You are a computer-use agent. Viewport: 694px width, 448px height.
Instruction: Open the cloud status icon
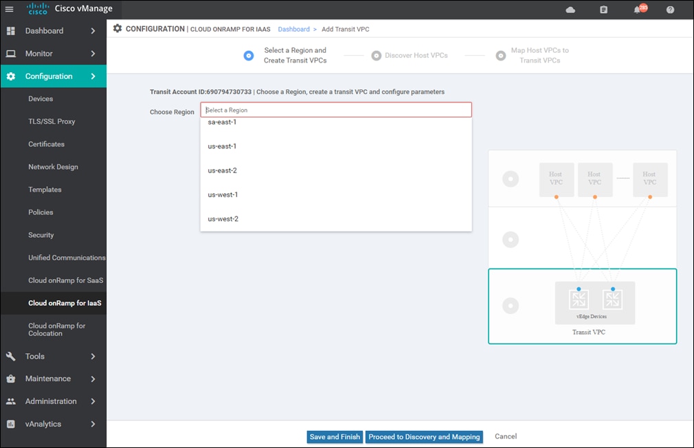570,10
